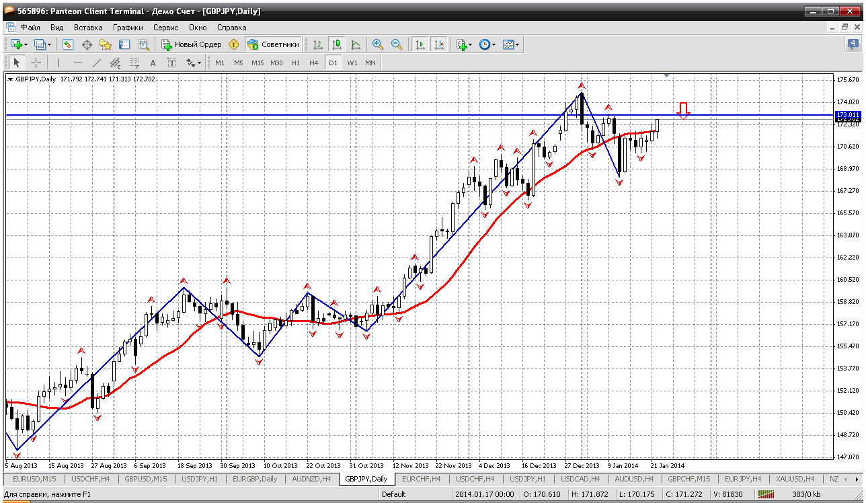This screenshot has height=503, width=866.
Task: Select the crosshair tool
Action: [x=36, y=63]
